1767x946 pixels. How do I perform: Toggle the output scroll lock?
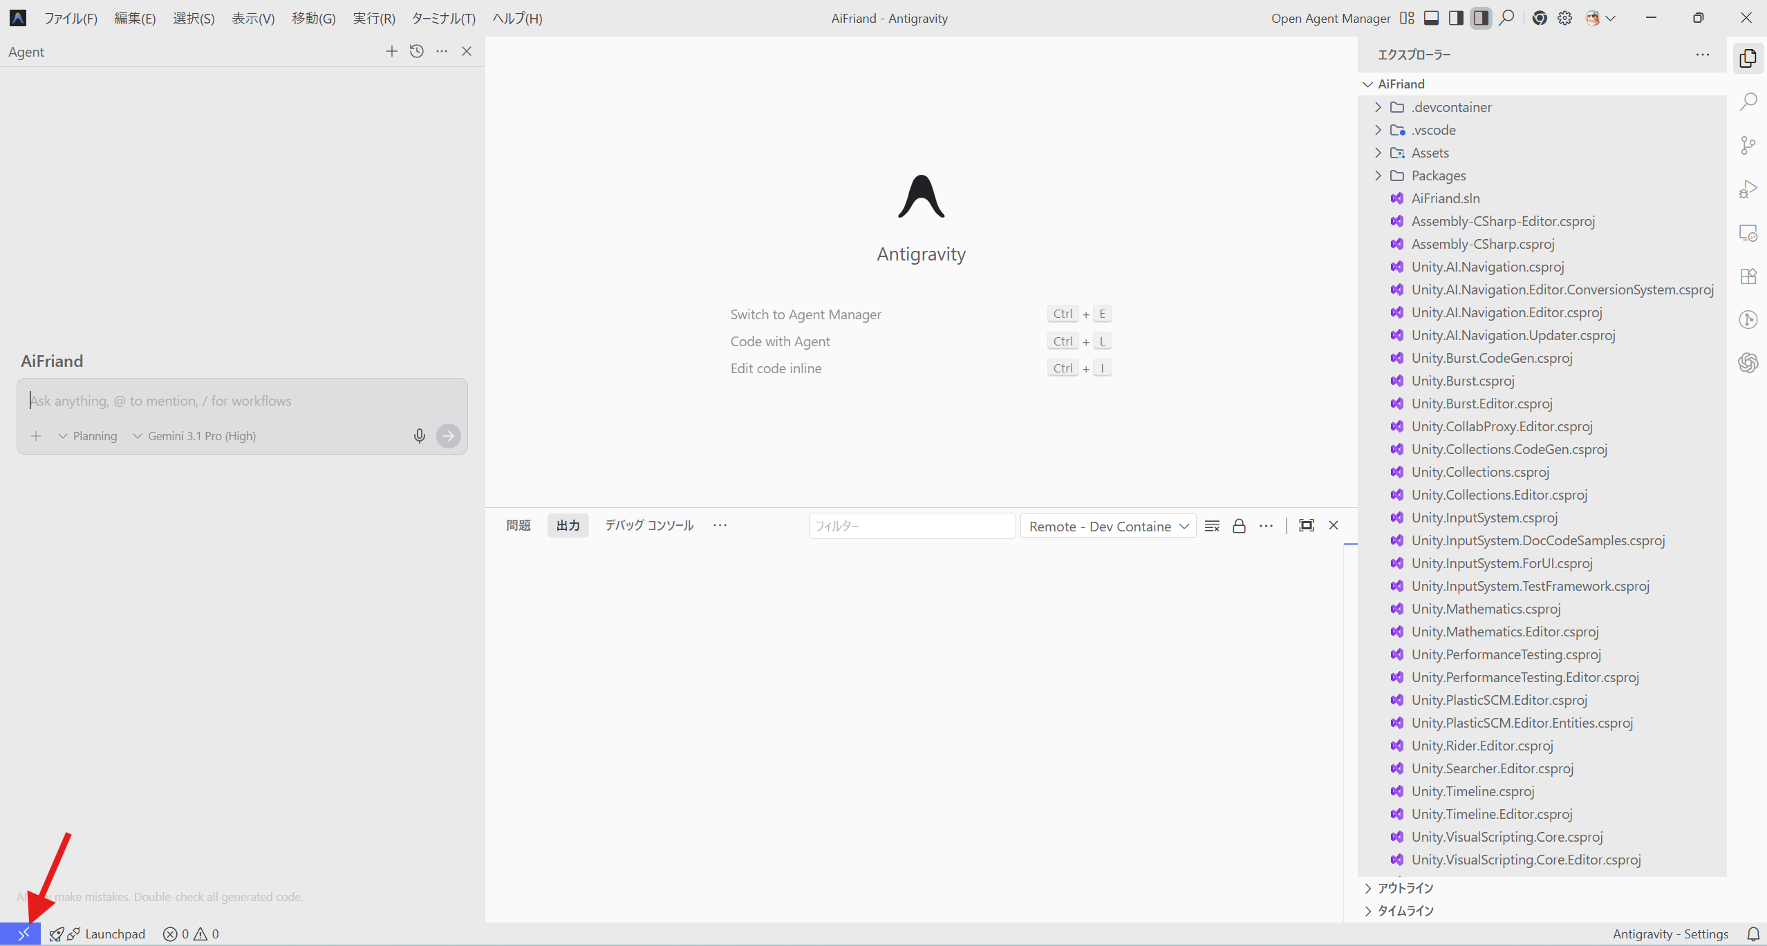pyautogui.click(x=1239, y=526)
